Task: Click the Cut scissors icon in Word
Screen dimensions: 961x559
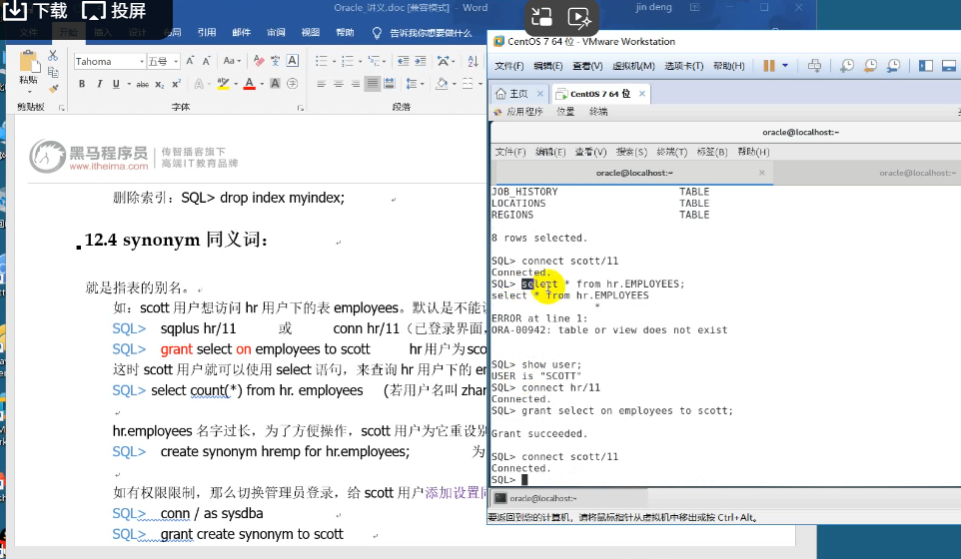Action: coord(53,56)
